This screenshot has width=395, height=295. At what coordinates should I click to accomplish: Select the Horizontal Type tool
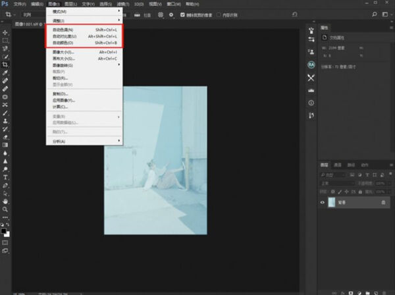5,177
